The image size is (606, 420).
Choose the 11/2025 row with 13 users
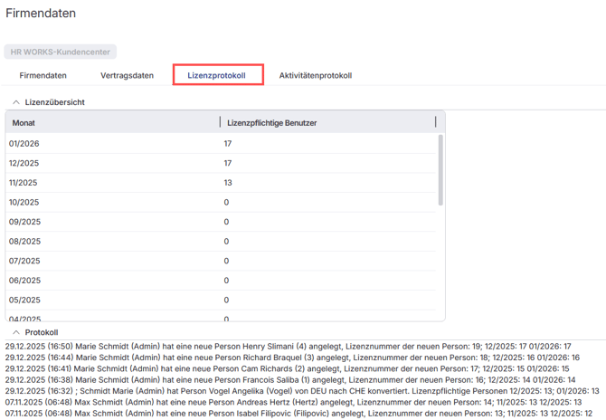pyautogui.click(x=222, y=183)
